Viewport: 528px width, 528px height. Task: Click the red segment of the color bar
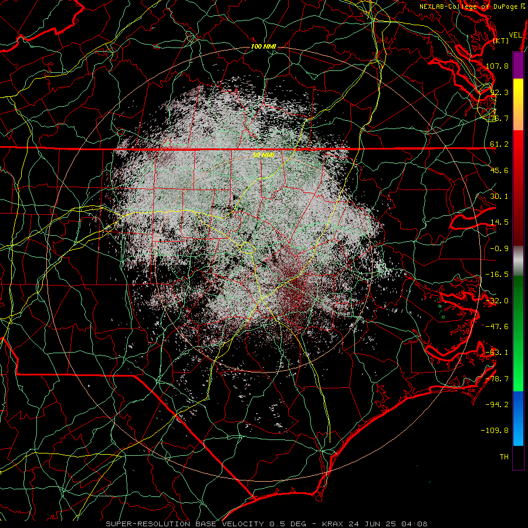[518, 188]
